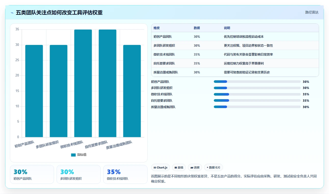Click 需要可复查的验证记录和变更历史 description
Screen dimensions: 329x194
point(247,72)
